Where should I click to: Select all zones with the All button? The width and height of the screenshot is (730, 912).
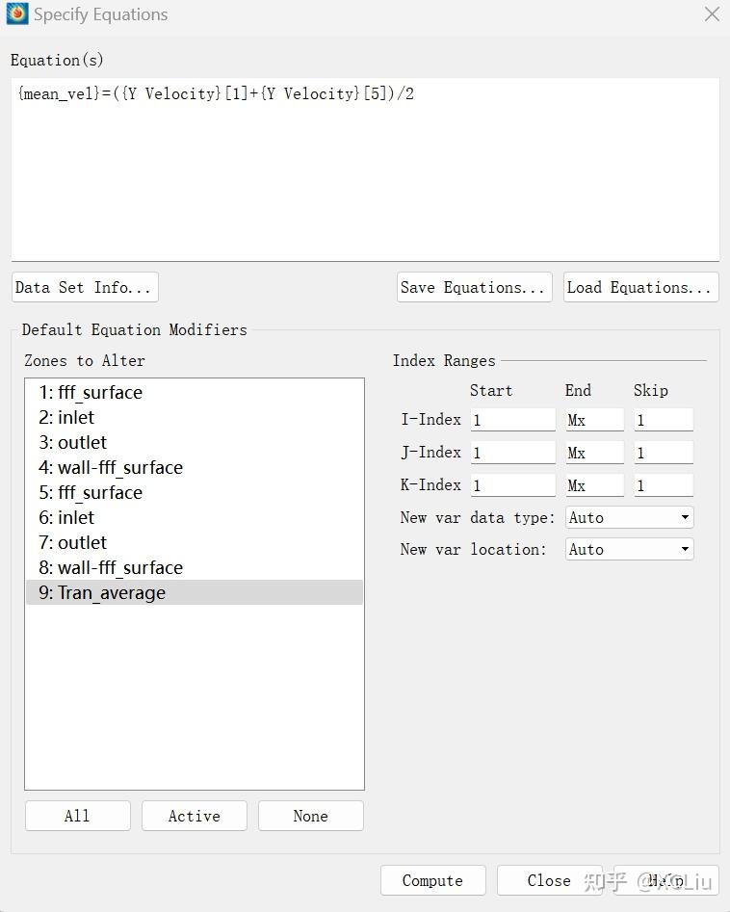coord(77,816)
